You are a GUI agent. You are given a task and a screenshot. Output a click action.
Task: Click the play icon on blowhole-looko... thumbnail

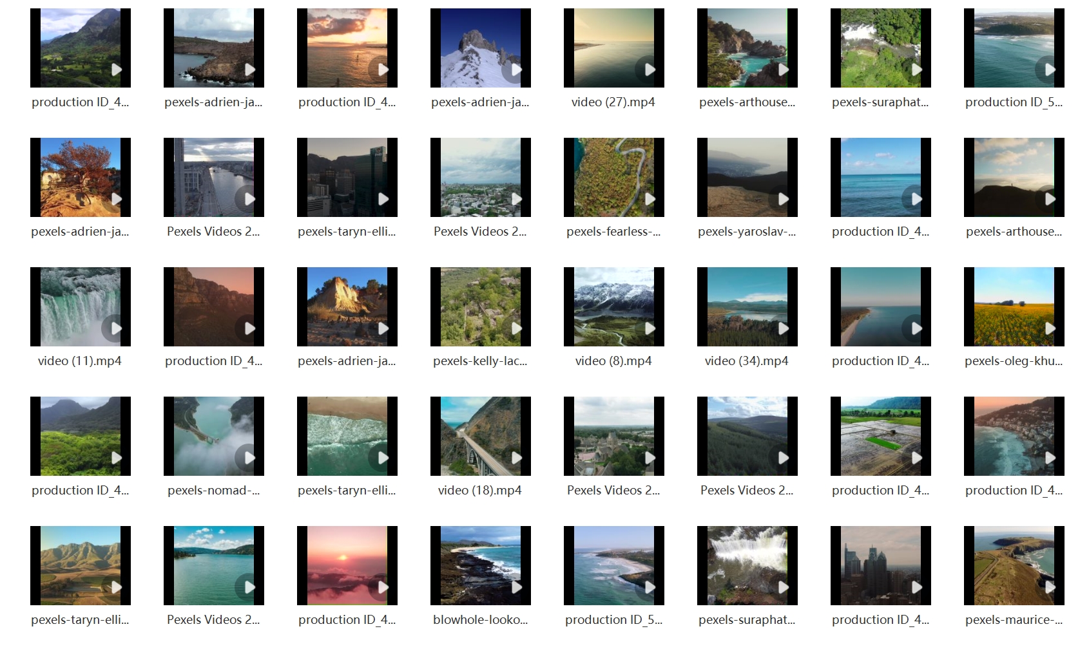point(516,587)
